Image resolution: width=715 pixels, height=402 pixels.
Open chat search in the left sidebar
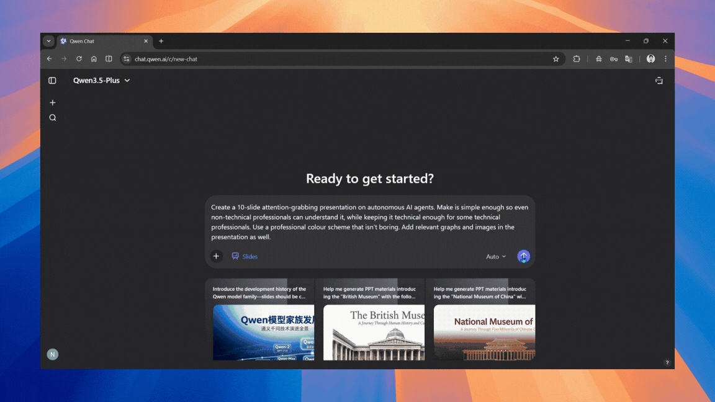click(x=52, y=118)
